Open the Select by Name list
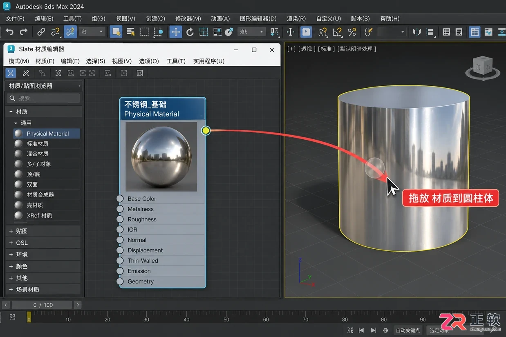 tap(131, 31)
